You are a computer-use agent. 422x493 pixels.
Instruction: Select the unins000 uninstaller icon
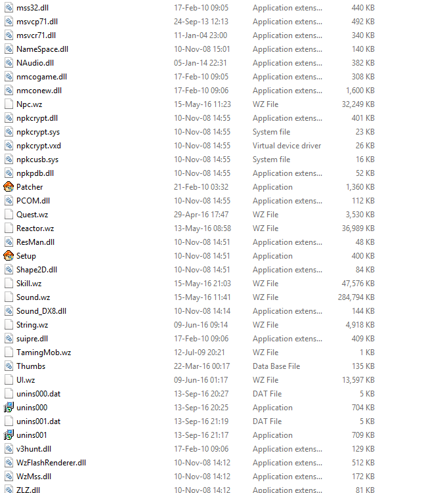(9, 407)
